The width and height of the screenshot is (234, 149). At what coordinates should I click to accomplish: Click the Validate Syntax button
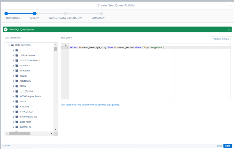221,39
